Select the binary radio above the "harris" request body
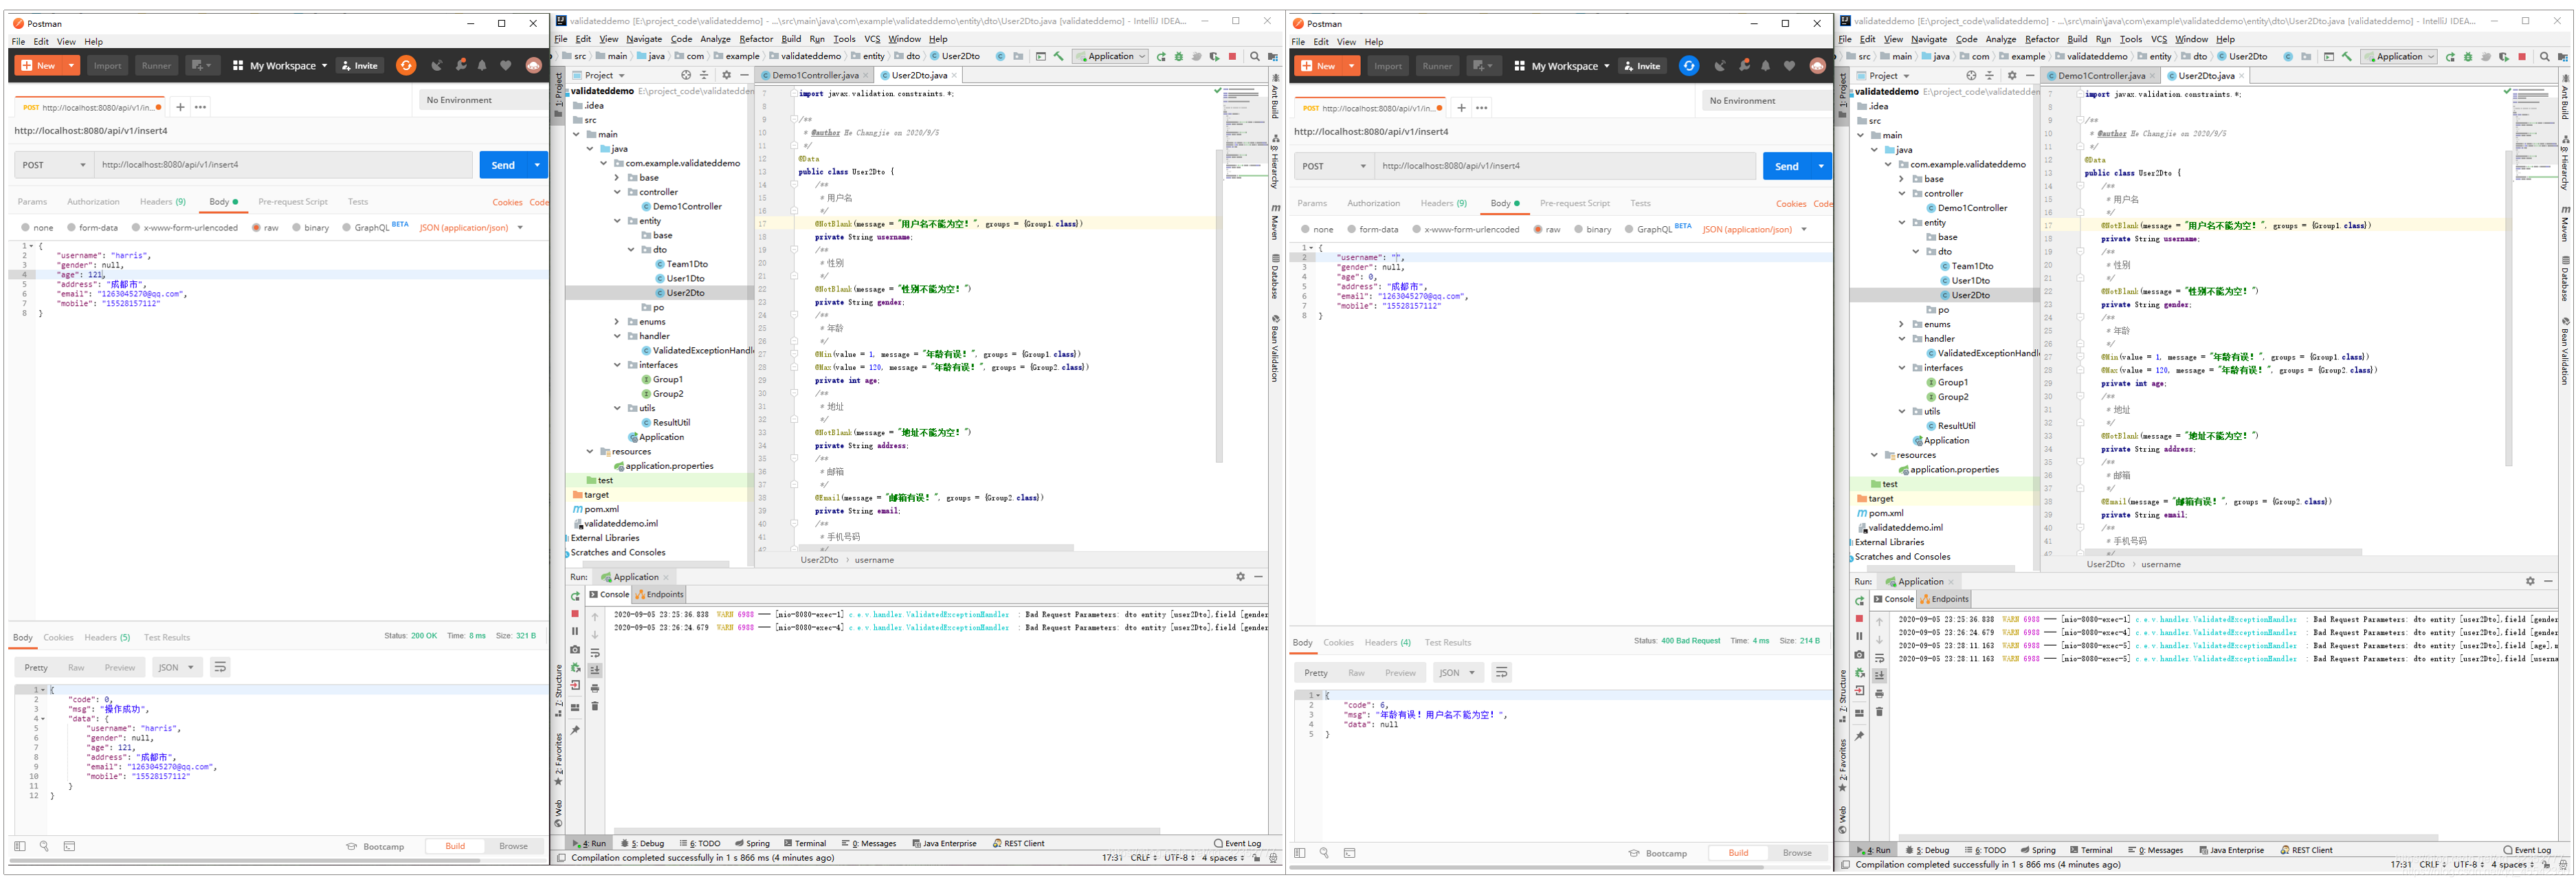2576x884 pixels. coord(296,228)
